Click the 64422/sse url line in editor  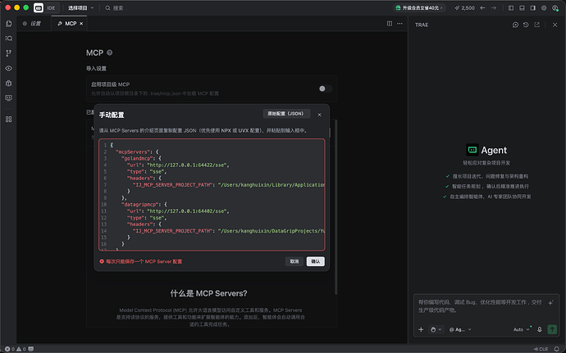pyautogui.click(x=178, y=165)
